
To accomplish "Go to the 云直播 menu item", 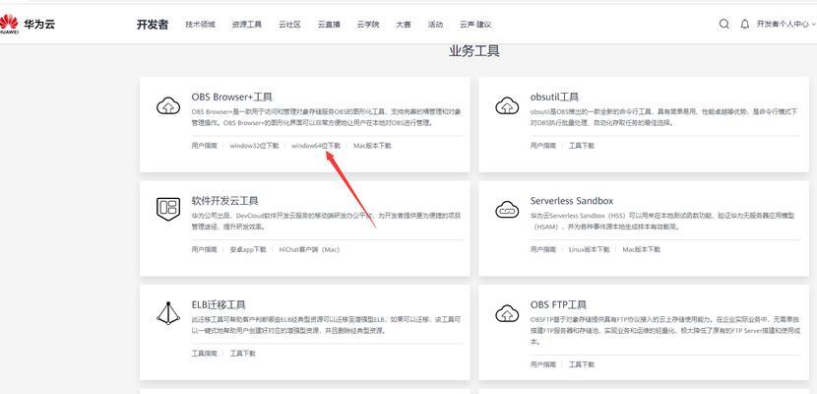I will (329, 25).
